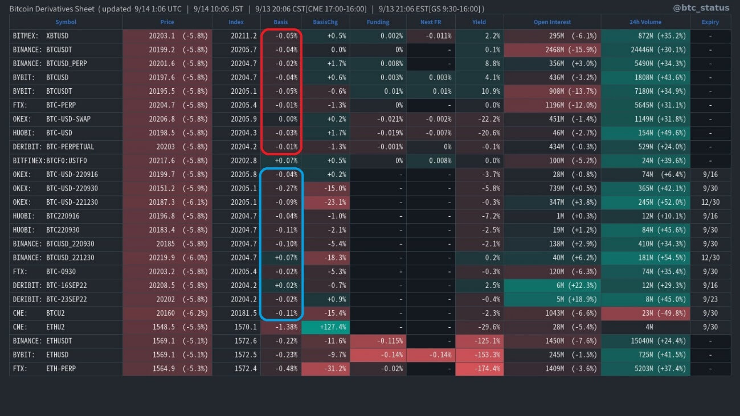The image size is (740, 416).
Task: Click the Open Interest column header
Action: (x=551, y=22)
